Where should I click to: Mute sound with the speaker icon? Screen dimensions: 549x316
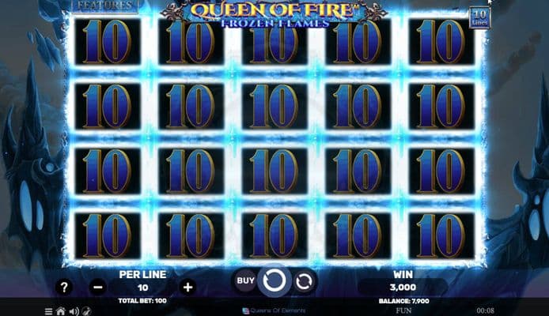click(74, 311)
